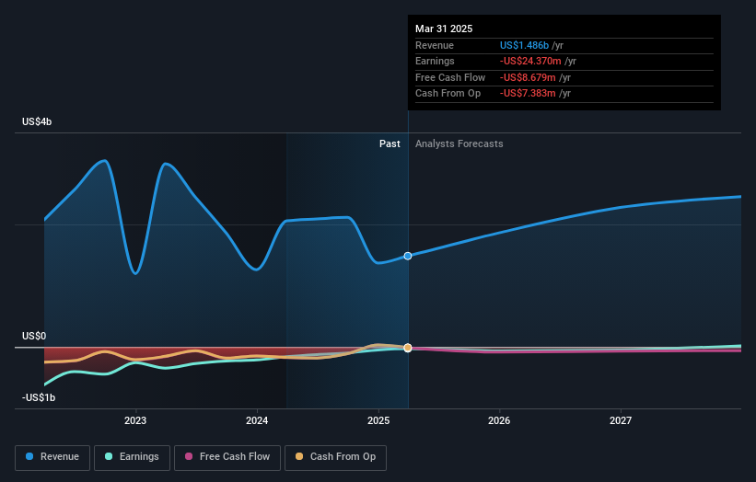The image size is (756, 482).
Task: Toggle the Cash From Op legend button
Action: tap(335, 457)
